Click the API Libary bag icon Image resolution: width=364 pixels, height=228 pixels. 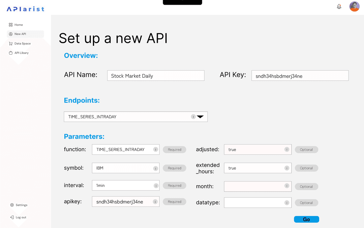(11, 53)
